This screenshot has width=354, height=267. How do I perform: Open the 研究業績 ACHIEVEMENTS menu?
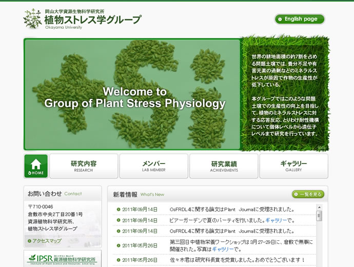224,166
